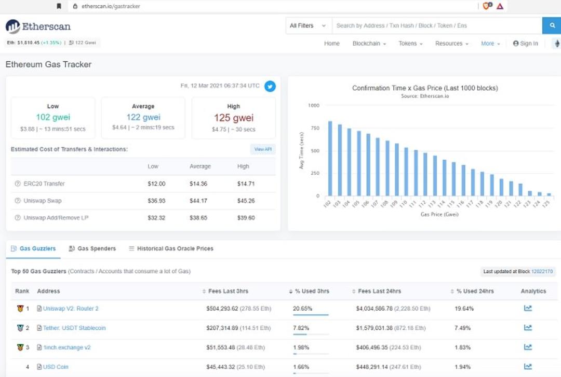Click the search by address input field
The height and width of the screenshot is (377, 561).
point(437,26)
